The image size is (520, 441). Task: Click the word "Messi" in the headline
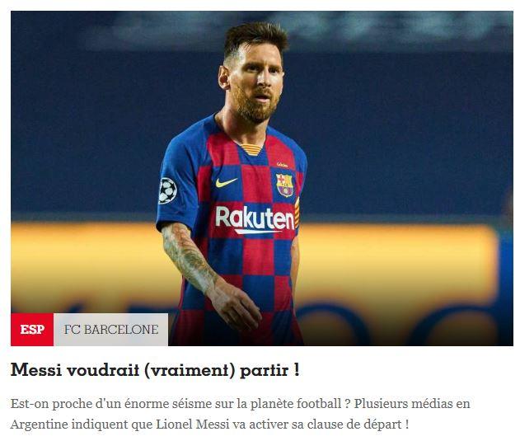point(35,369)
